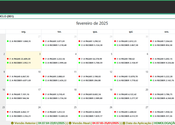
Task: Click the qui. column header
Action: pos(131,32)
